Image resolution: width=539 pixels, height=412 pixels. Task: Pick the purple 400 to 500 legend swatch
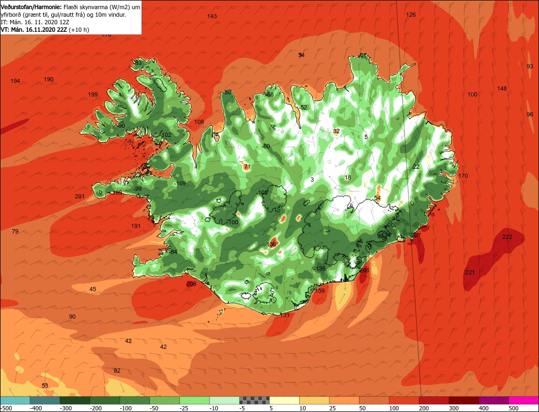point(494,400)
